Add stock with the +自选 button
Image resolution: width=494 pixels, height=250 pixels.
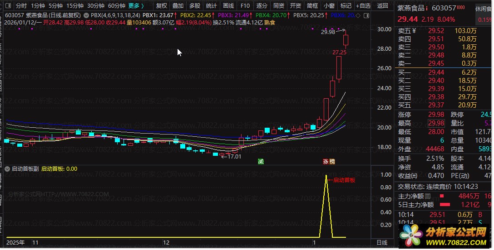(x=363, y=5)
